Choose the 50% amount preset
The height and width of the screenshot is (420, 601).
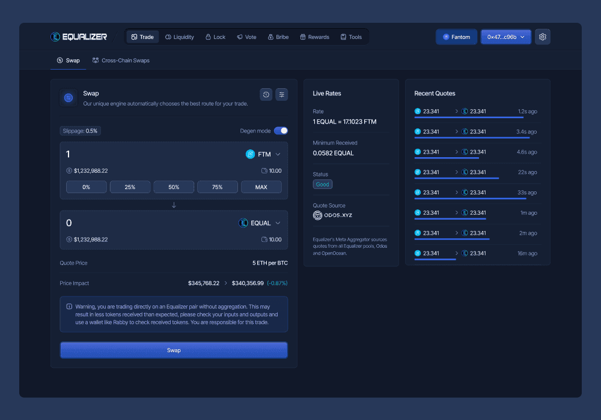(x=174, y=187)
